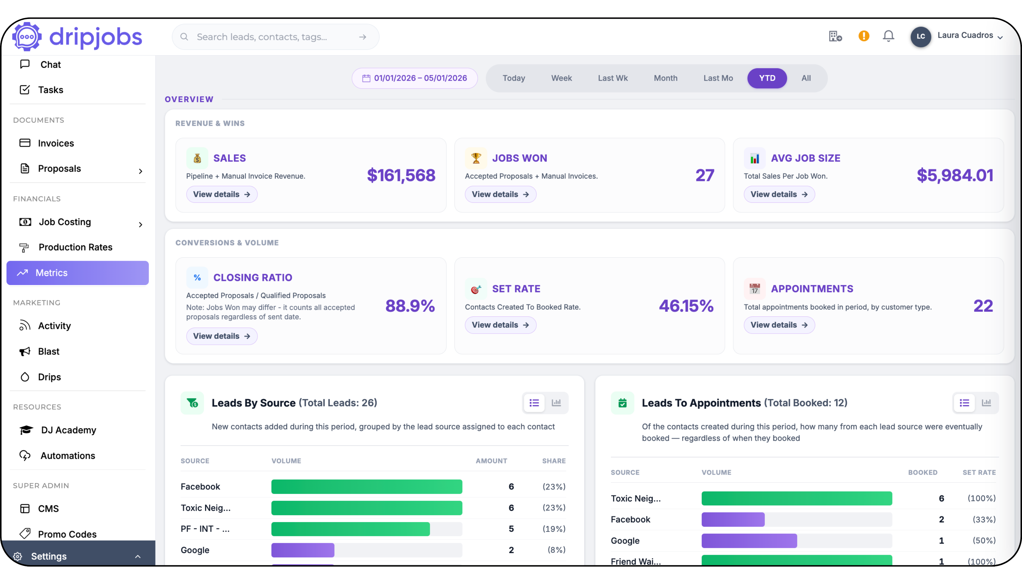
Task: Click the notification bell icon
Action: pyautogui.click(x=888, y=36)
